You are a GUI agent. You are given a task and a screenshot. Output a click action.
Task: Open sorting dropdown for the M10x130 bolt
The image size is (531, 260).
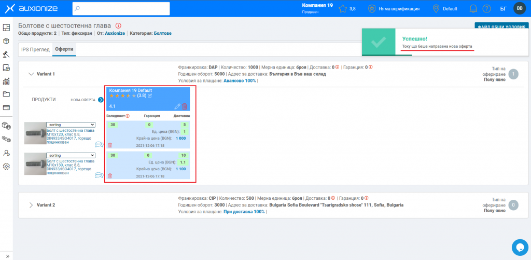pyautogui.click(x=71, y=155)
